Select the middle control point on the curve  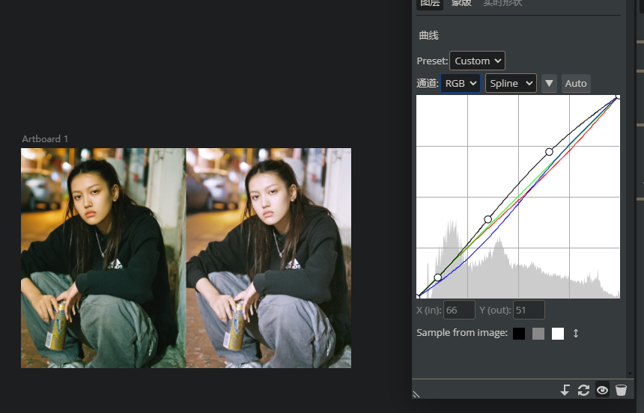488,219
